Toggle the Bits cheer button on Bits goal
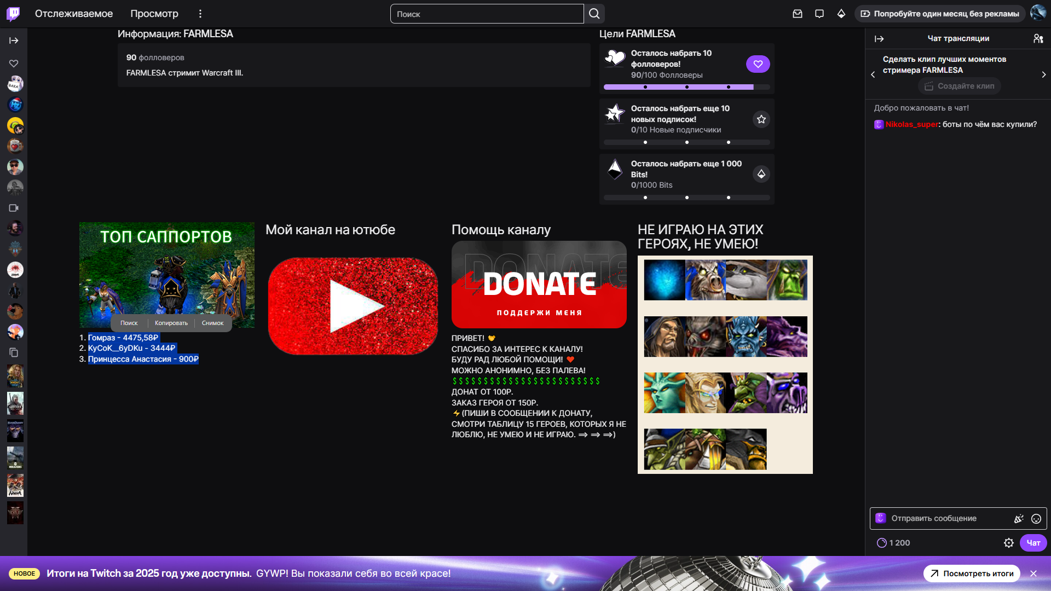The height and width of the screenshot is (591, 1051). [x=761, y=174]
